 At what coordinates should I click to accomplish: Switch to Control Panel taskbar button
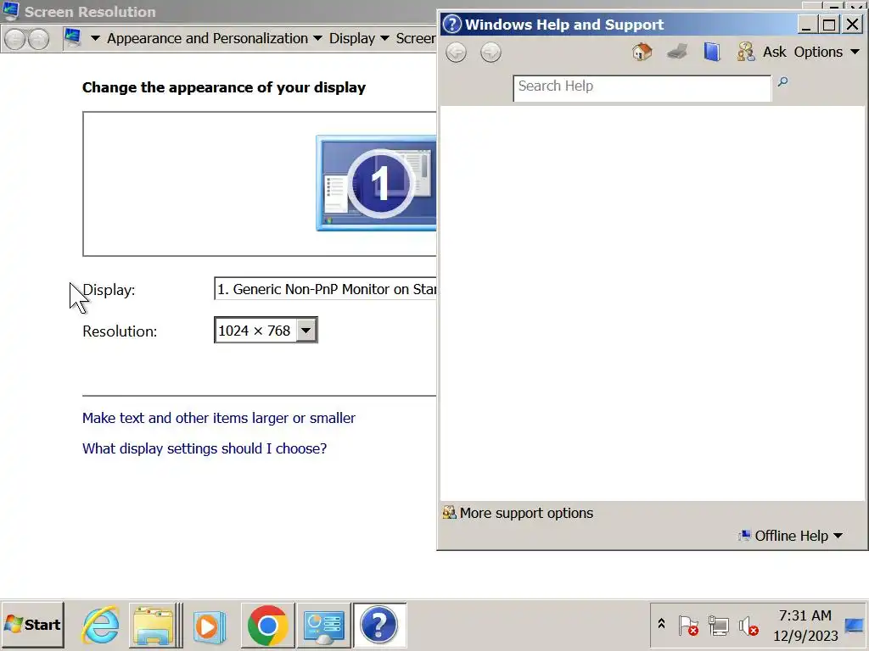[x=324, y=626]
